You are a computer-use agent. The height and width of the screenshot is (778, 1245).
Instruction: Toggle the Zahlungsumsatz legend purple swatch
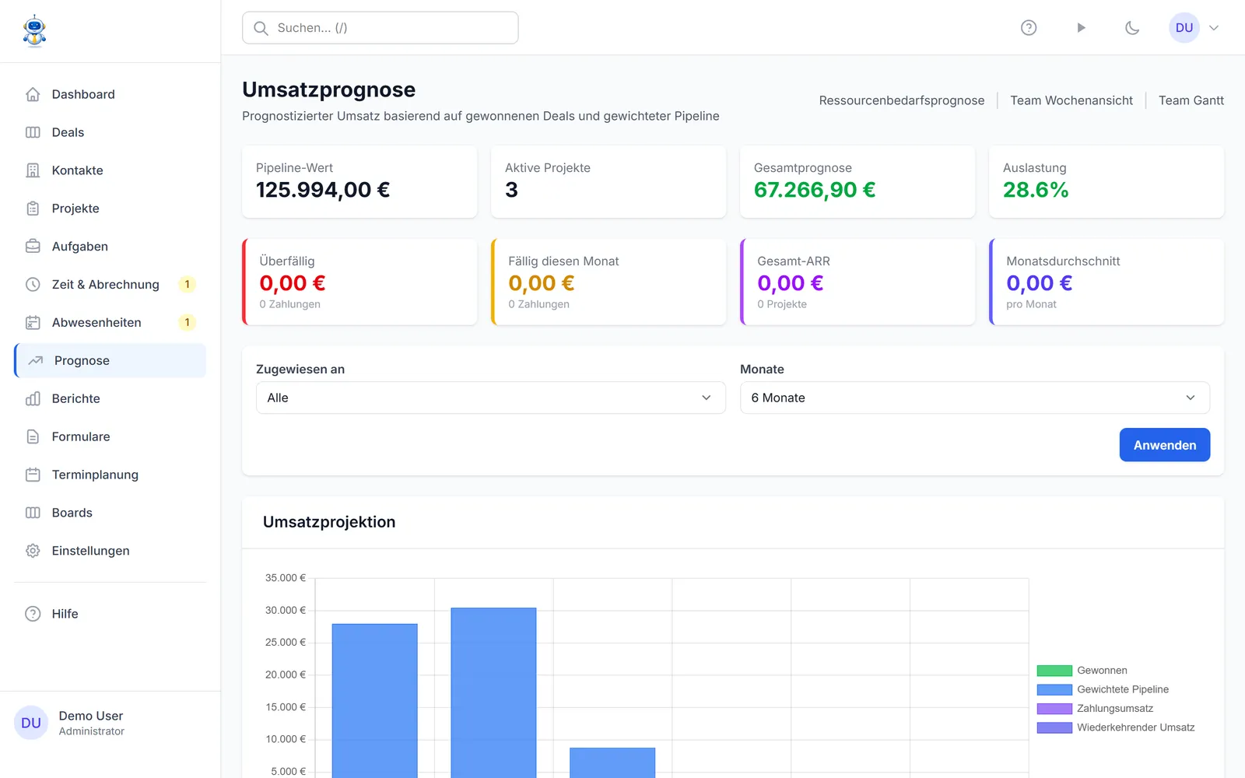coord(1054,709)
